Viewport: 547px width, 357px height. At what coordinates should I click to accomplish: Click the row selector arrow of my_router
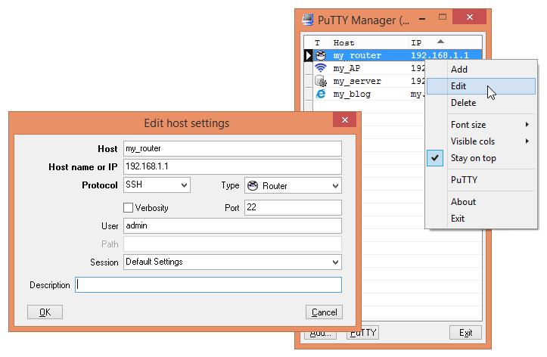[x=308, y=55]
